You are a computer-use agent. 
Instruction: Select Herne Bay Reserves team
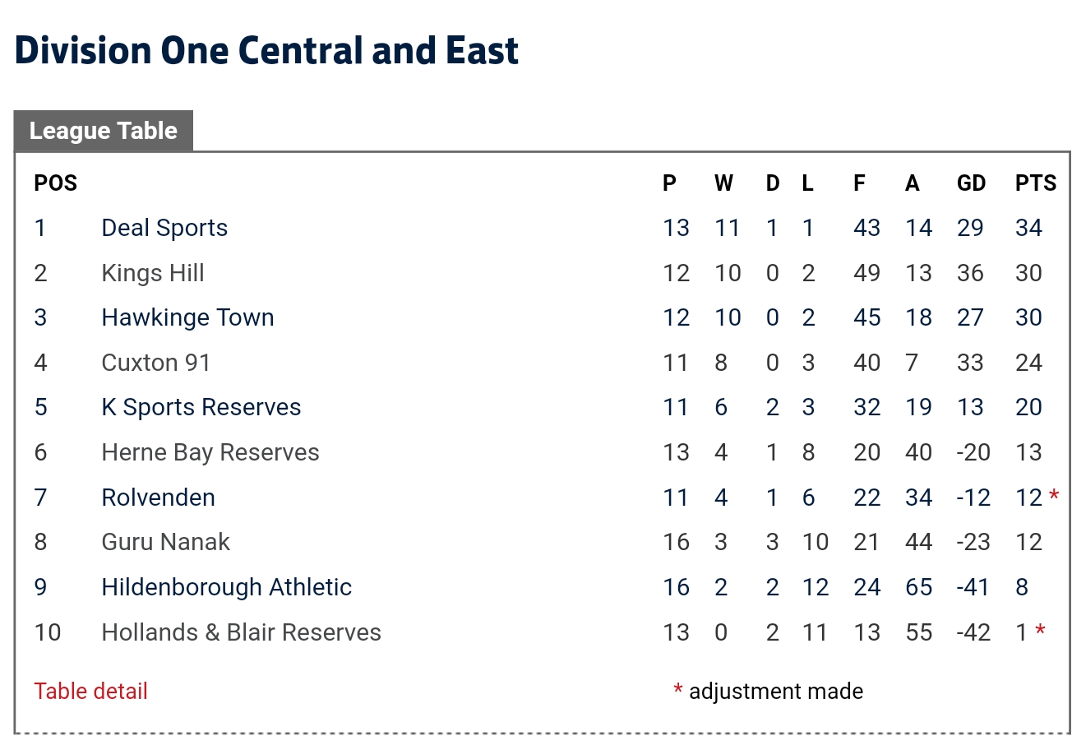(x=210, y=452)
